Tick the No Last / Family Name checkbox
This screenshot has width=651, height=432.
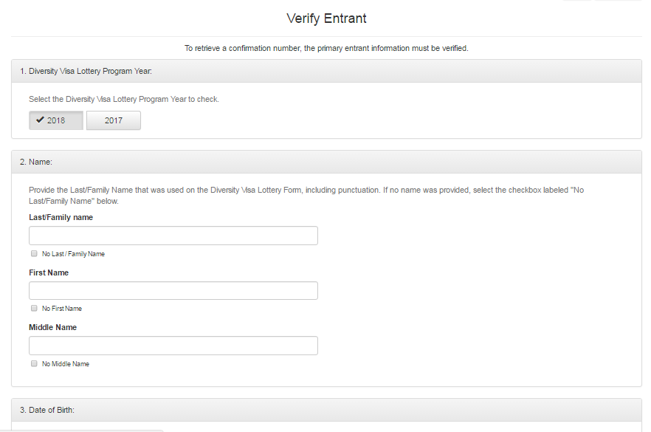point(34,253)
